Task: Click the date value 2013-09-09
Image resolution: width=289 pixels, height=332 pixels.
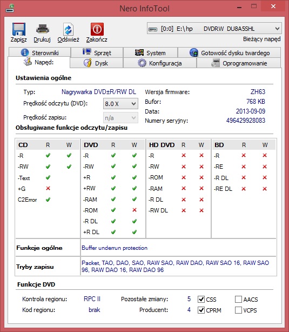Action: tap(251, 111)
